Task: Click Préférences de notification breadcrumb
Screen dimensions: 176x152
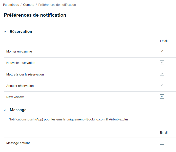Action: pos(57,5)
